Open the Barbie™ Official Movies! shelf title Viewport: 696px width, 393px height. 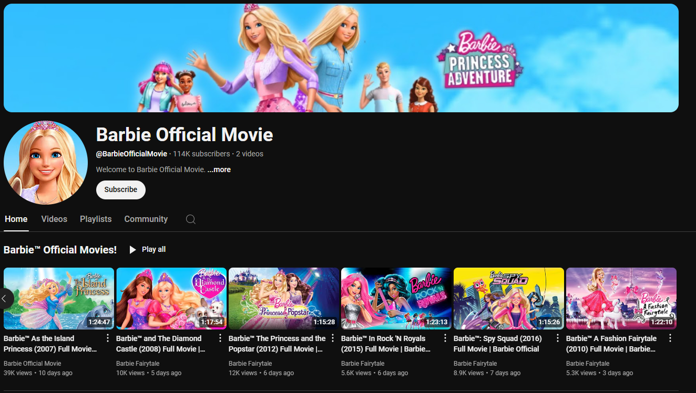(60, 250)
